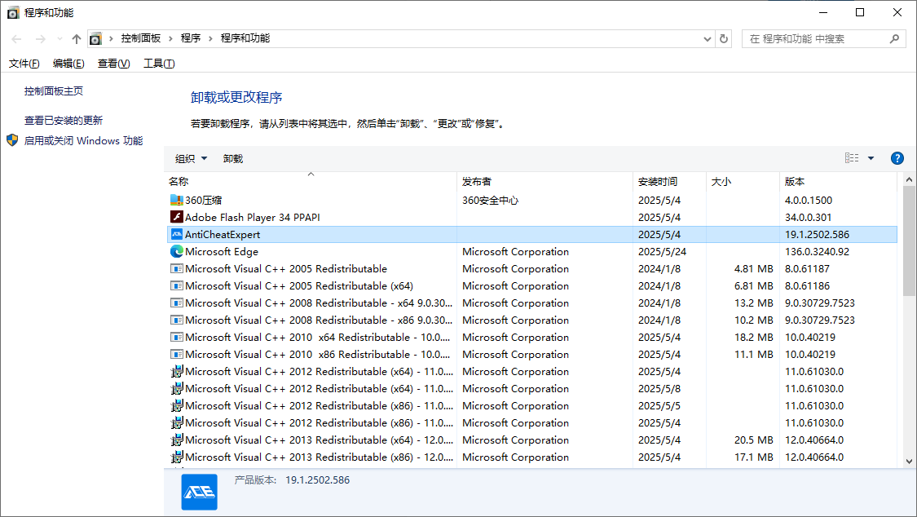Click the 控制面板 breadcrumb segment

(140, 38)
